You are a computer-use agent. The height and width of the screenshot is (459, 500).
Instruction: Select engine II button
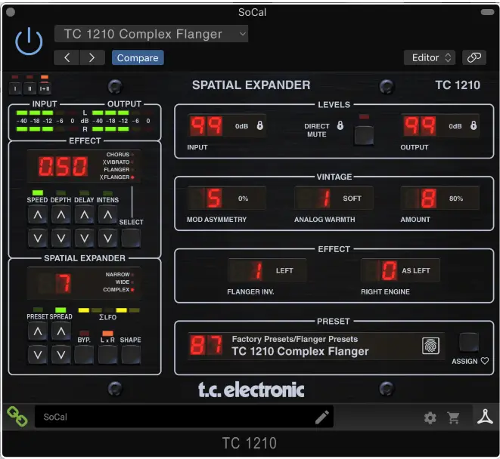tap(30, 88)
